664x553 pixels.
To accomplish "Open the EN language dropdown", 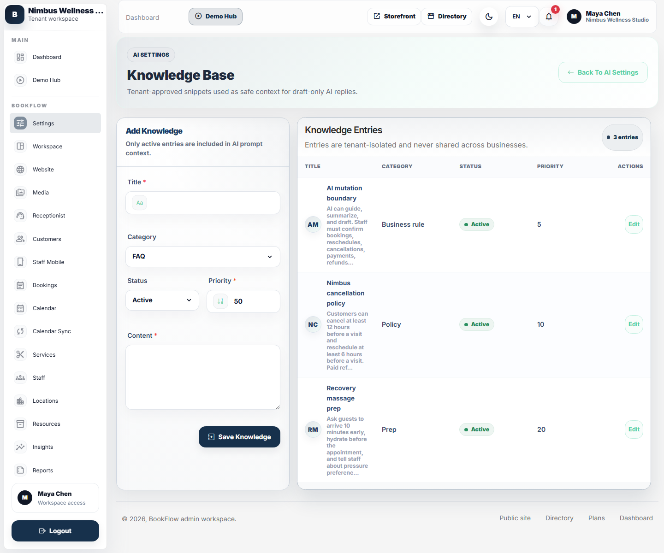I will 522,17.
